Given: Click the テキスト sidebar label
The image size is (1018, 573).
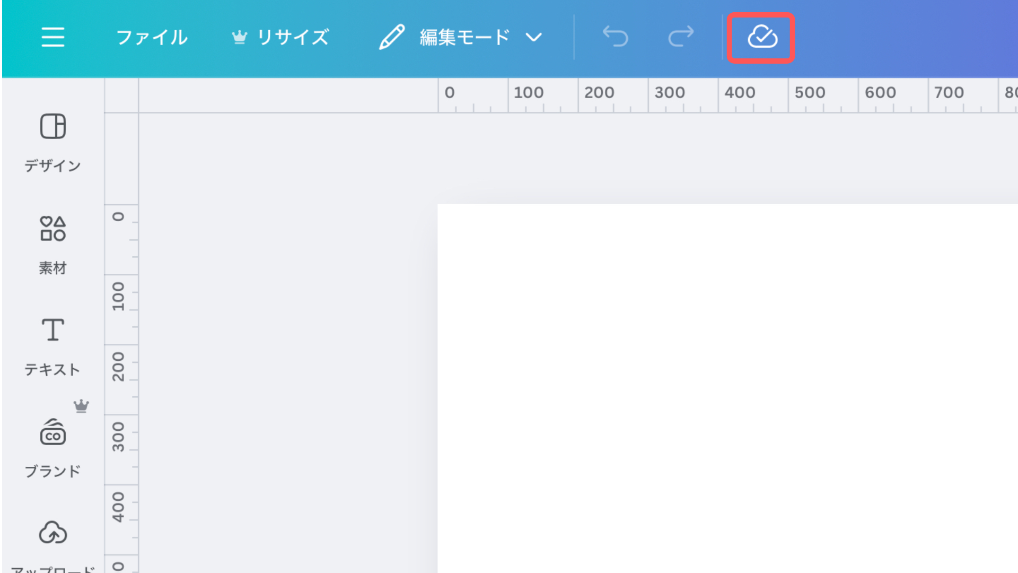Looking at the screenshot, I should coord(52,369).
